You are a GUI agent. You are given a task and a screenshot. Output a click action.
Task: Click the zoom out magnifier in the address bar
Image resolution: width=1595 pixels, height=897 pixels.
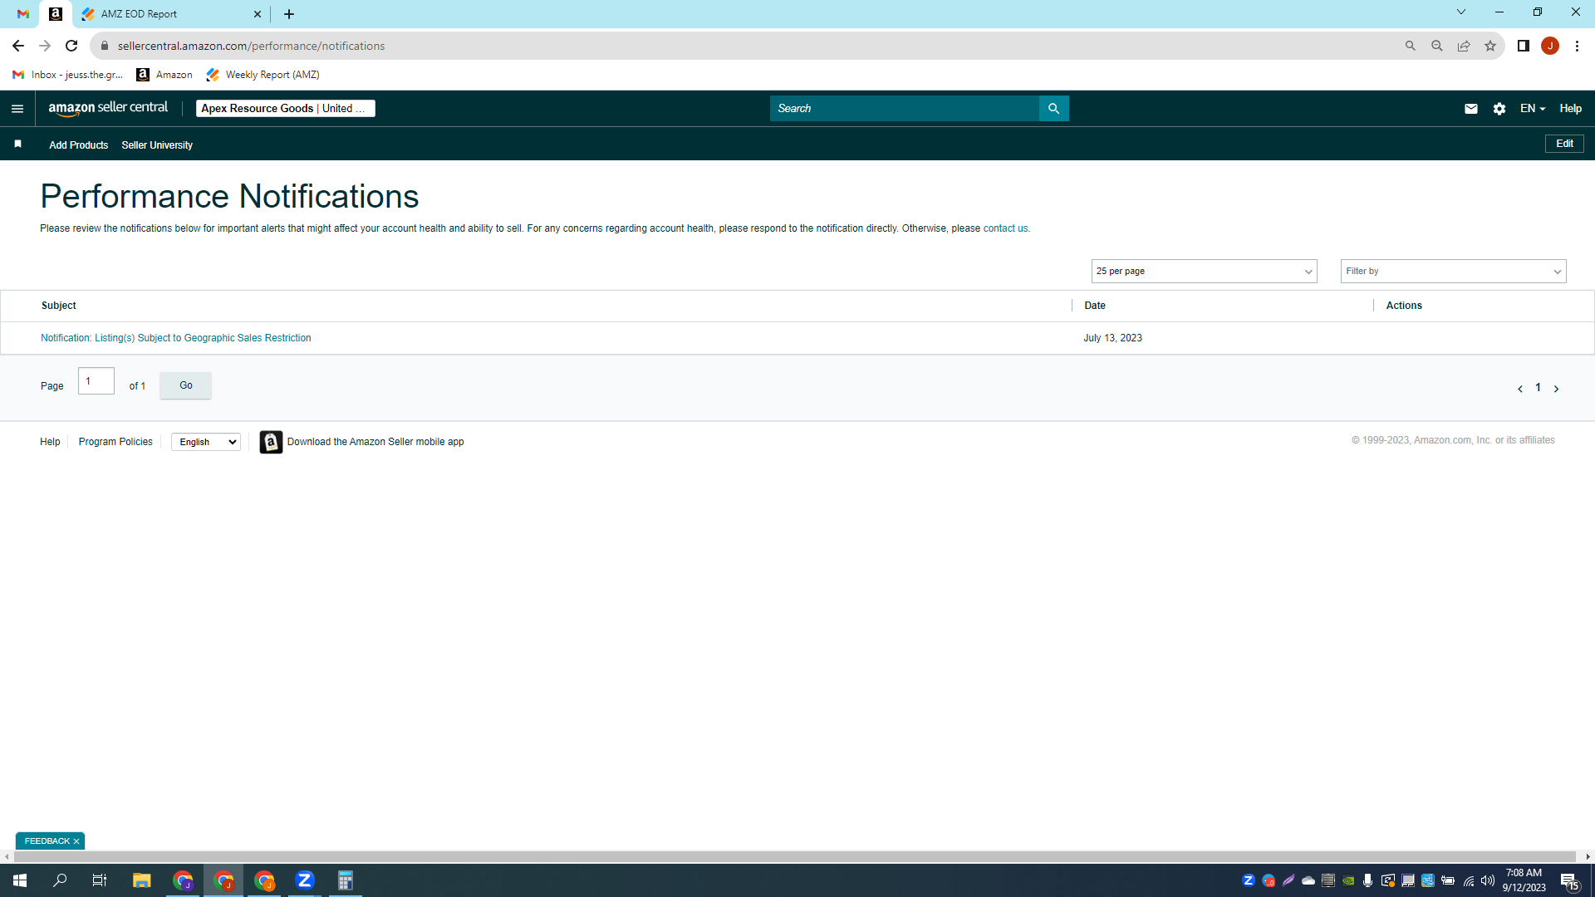coord(1437,46)
